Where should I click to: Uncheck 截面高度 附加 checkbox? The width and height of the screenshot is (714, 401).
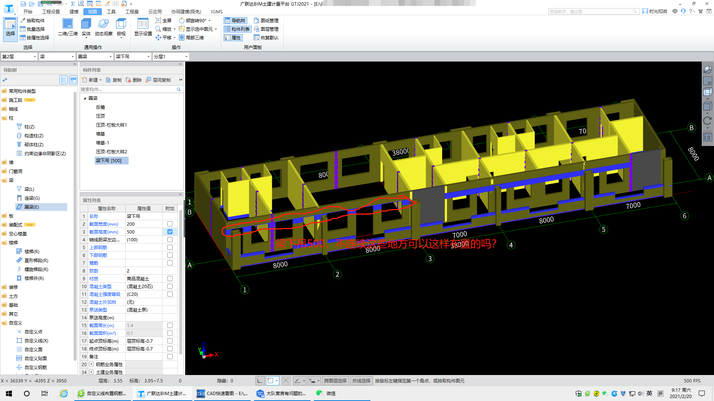point(170,232)
